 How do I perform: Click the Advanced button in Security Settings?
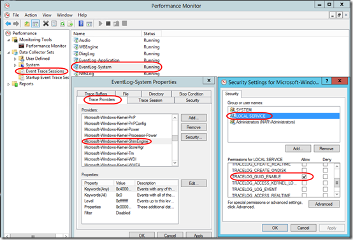pos(324,204)
